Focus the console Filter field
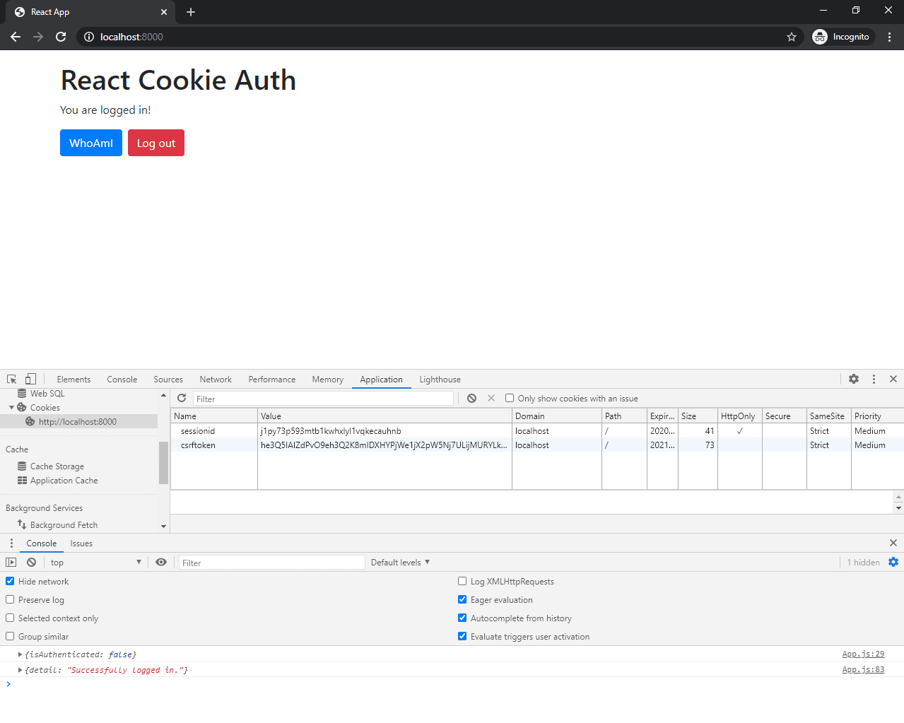 [271, 563]
